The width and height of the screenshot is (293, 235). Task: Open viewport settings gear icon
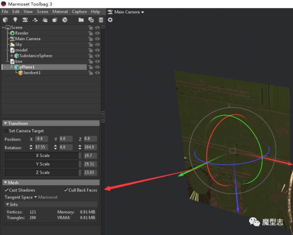(110, 20)
